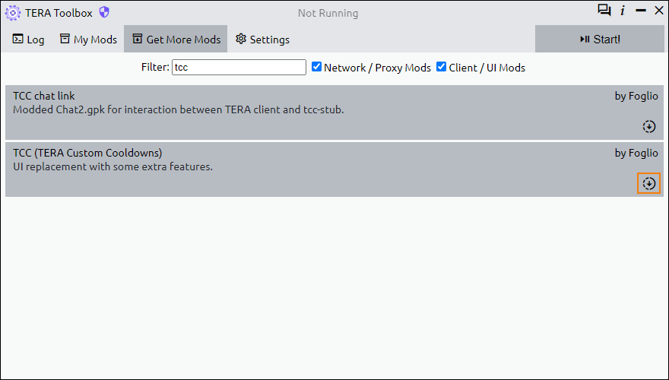Focus the Filter text field containing tcc
Screen dimensions: 669x380
coord(239,68)
